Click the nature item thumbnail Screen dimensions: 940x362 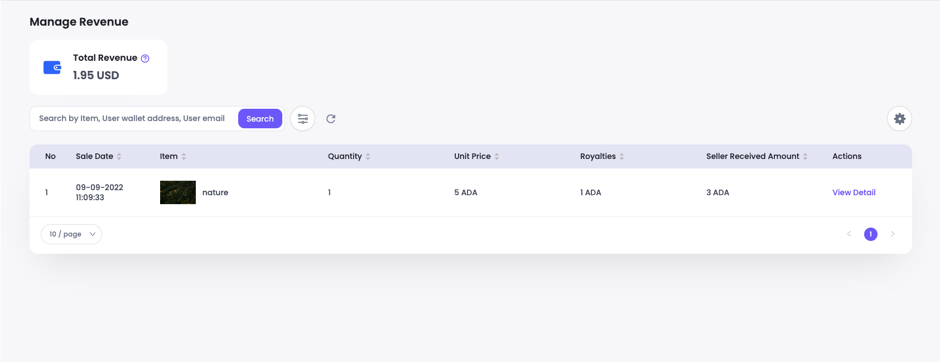[178, 192]
